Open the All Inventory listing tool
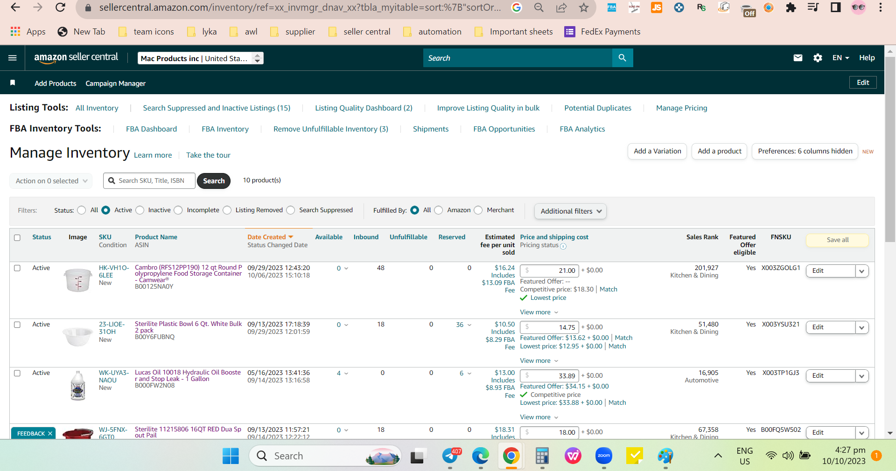This screenshot has width=896, height=471. point(97,108)
